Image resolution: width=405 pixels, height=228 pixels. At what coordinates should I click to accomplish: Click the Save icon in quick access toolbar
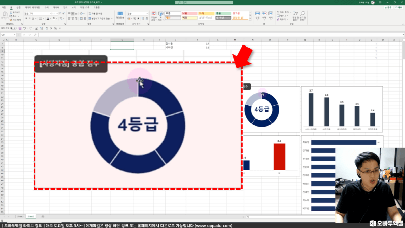click(x=20, y=28)
